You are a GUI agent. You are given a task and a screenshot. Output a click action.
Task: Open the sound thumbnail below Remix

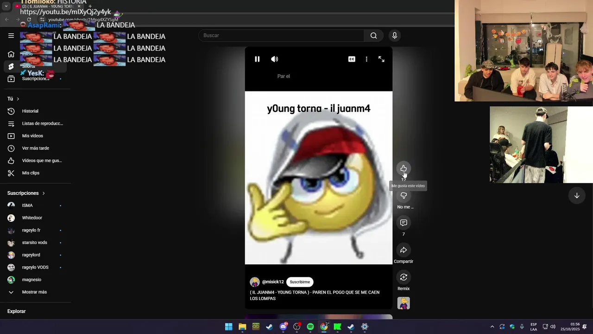point(404,303)
